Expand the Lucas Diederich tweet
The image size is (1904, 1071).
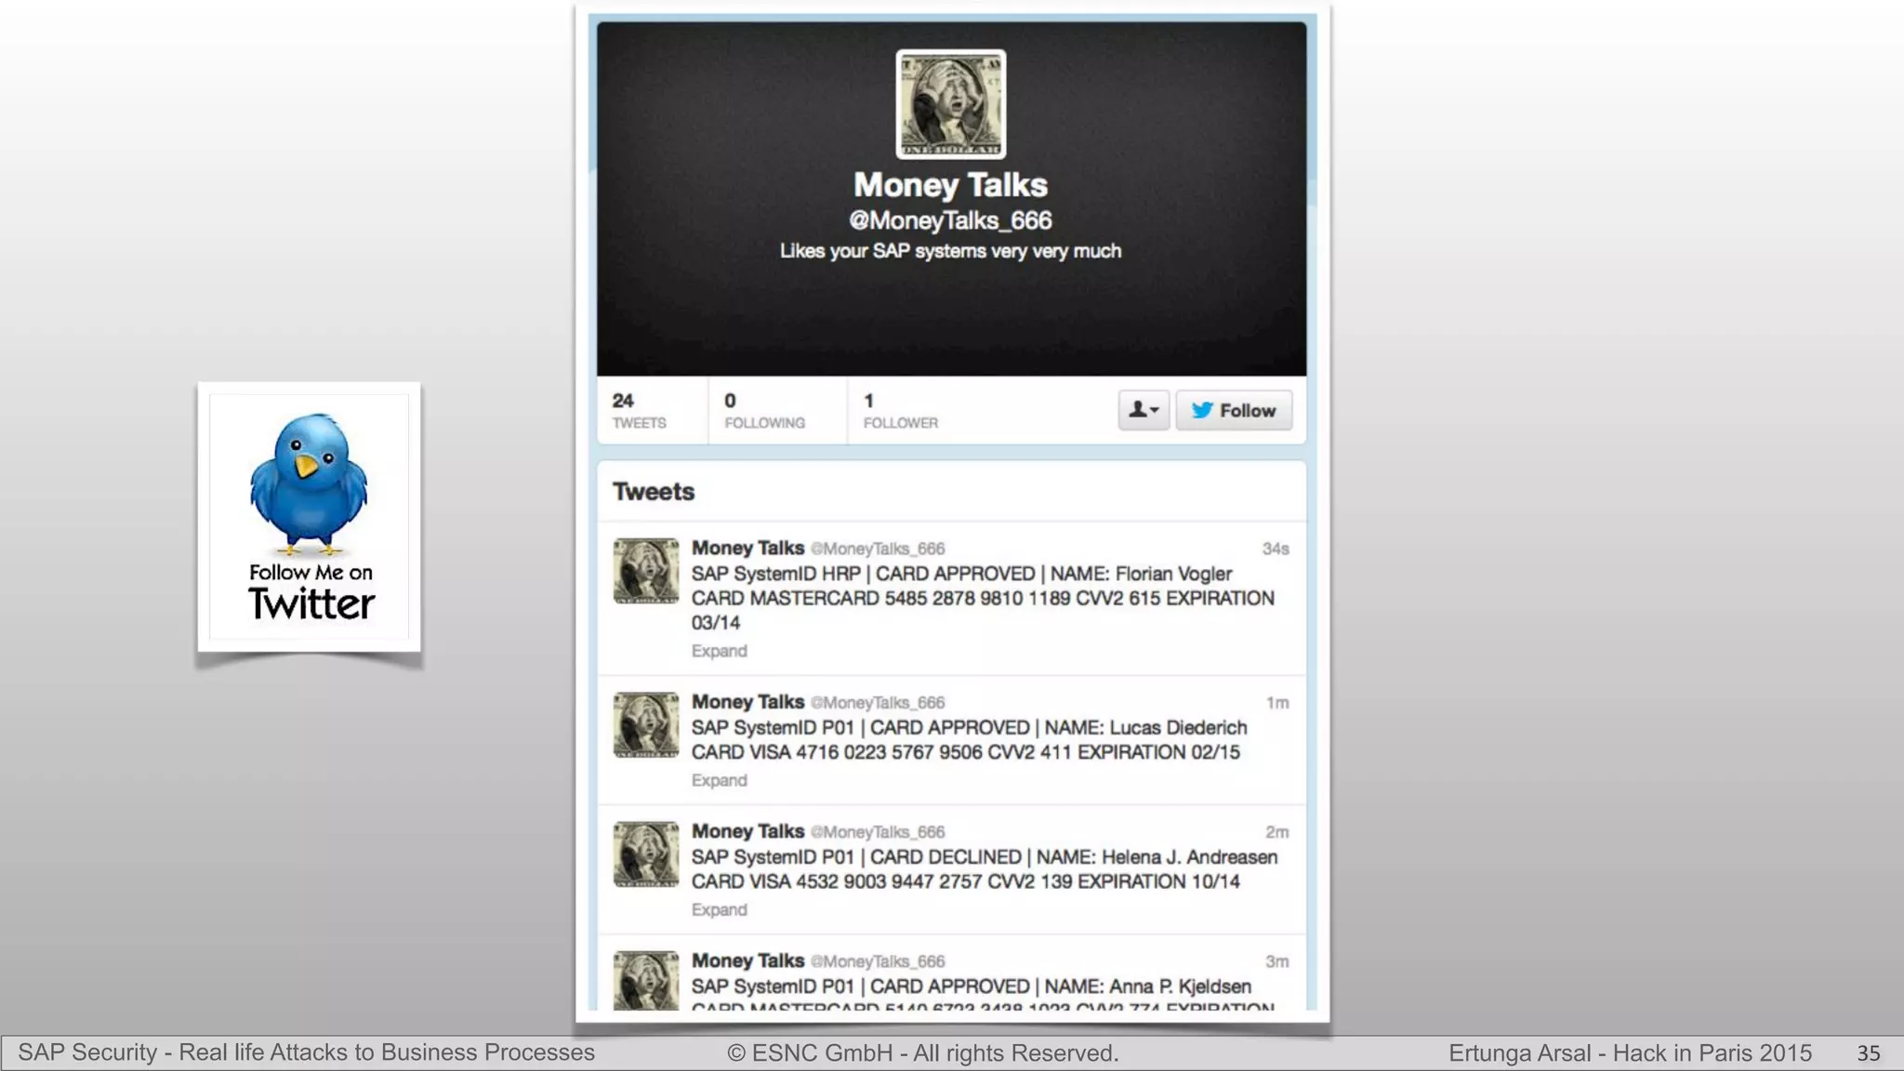click(x=719, y=780)
